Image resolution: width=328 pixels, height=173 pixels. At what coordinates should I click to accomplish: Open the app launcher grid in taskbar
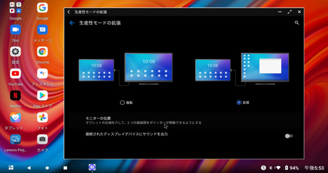click(x=11, y=167)
